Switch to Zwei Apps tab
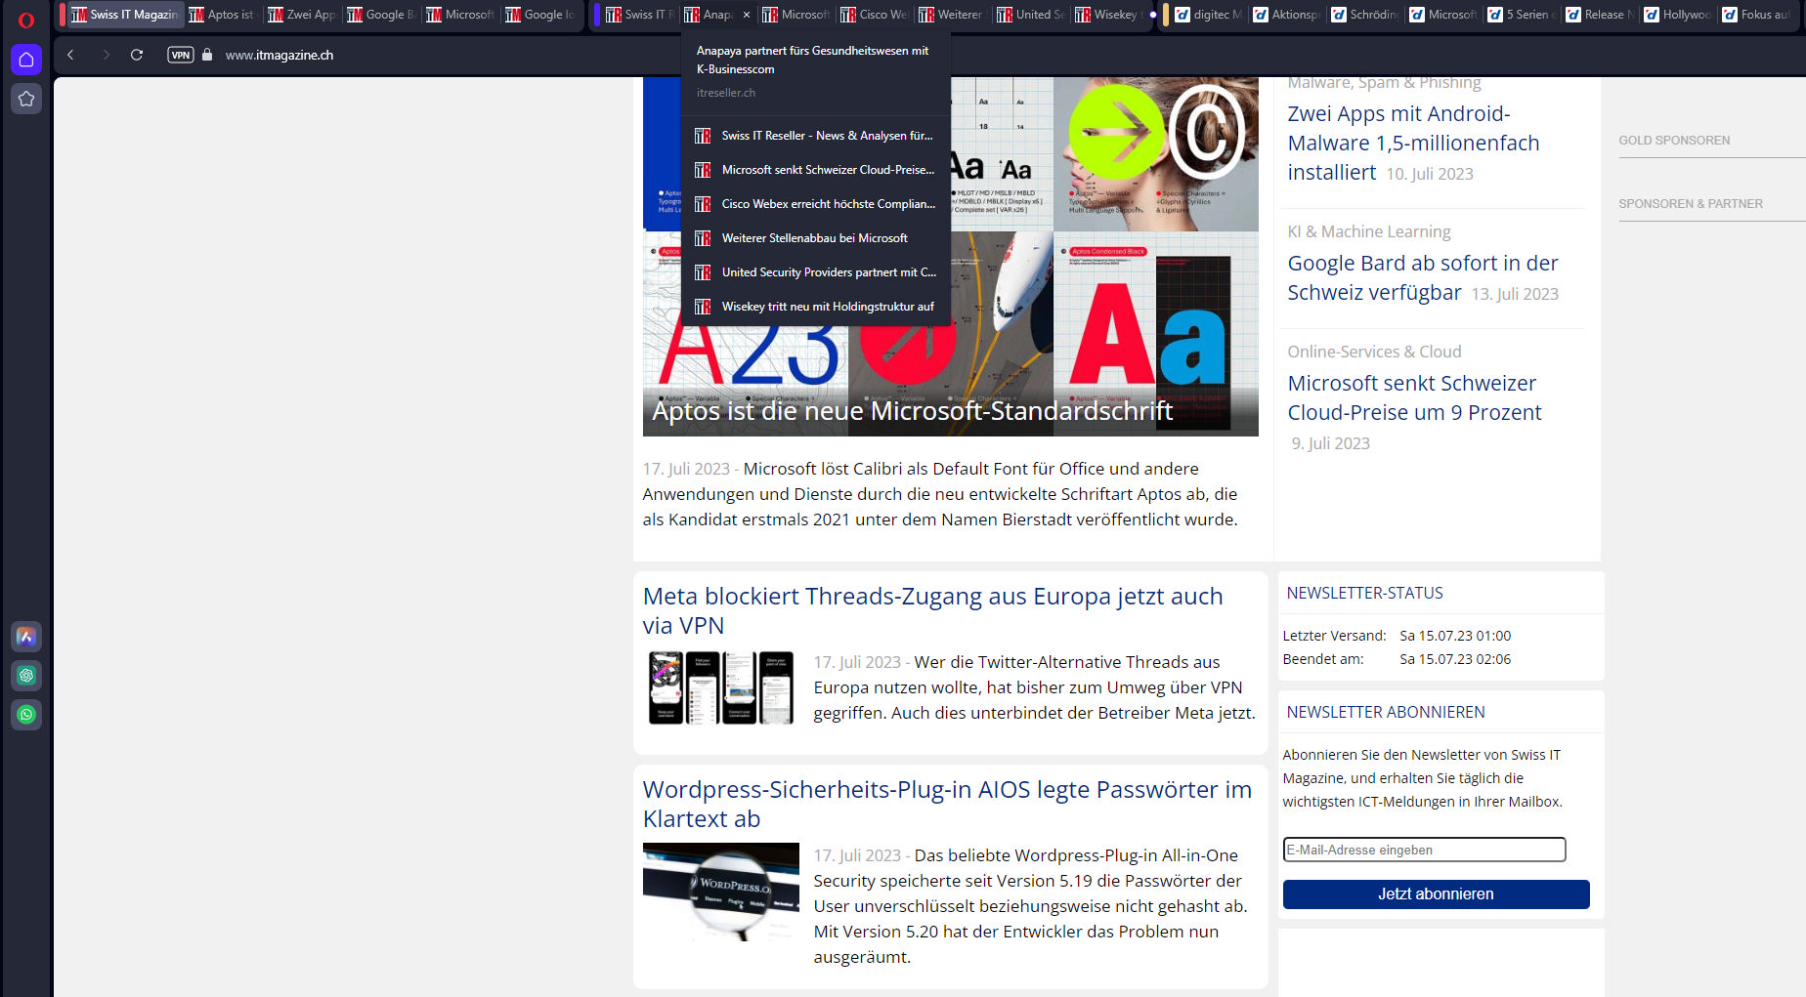Screen dimensions: 1806x997 302,15
